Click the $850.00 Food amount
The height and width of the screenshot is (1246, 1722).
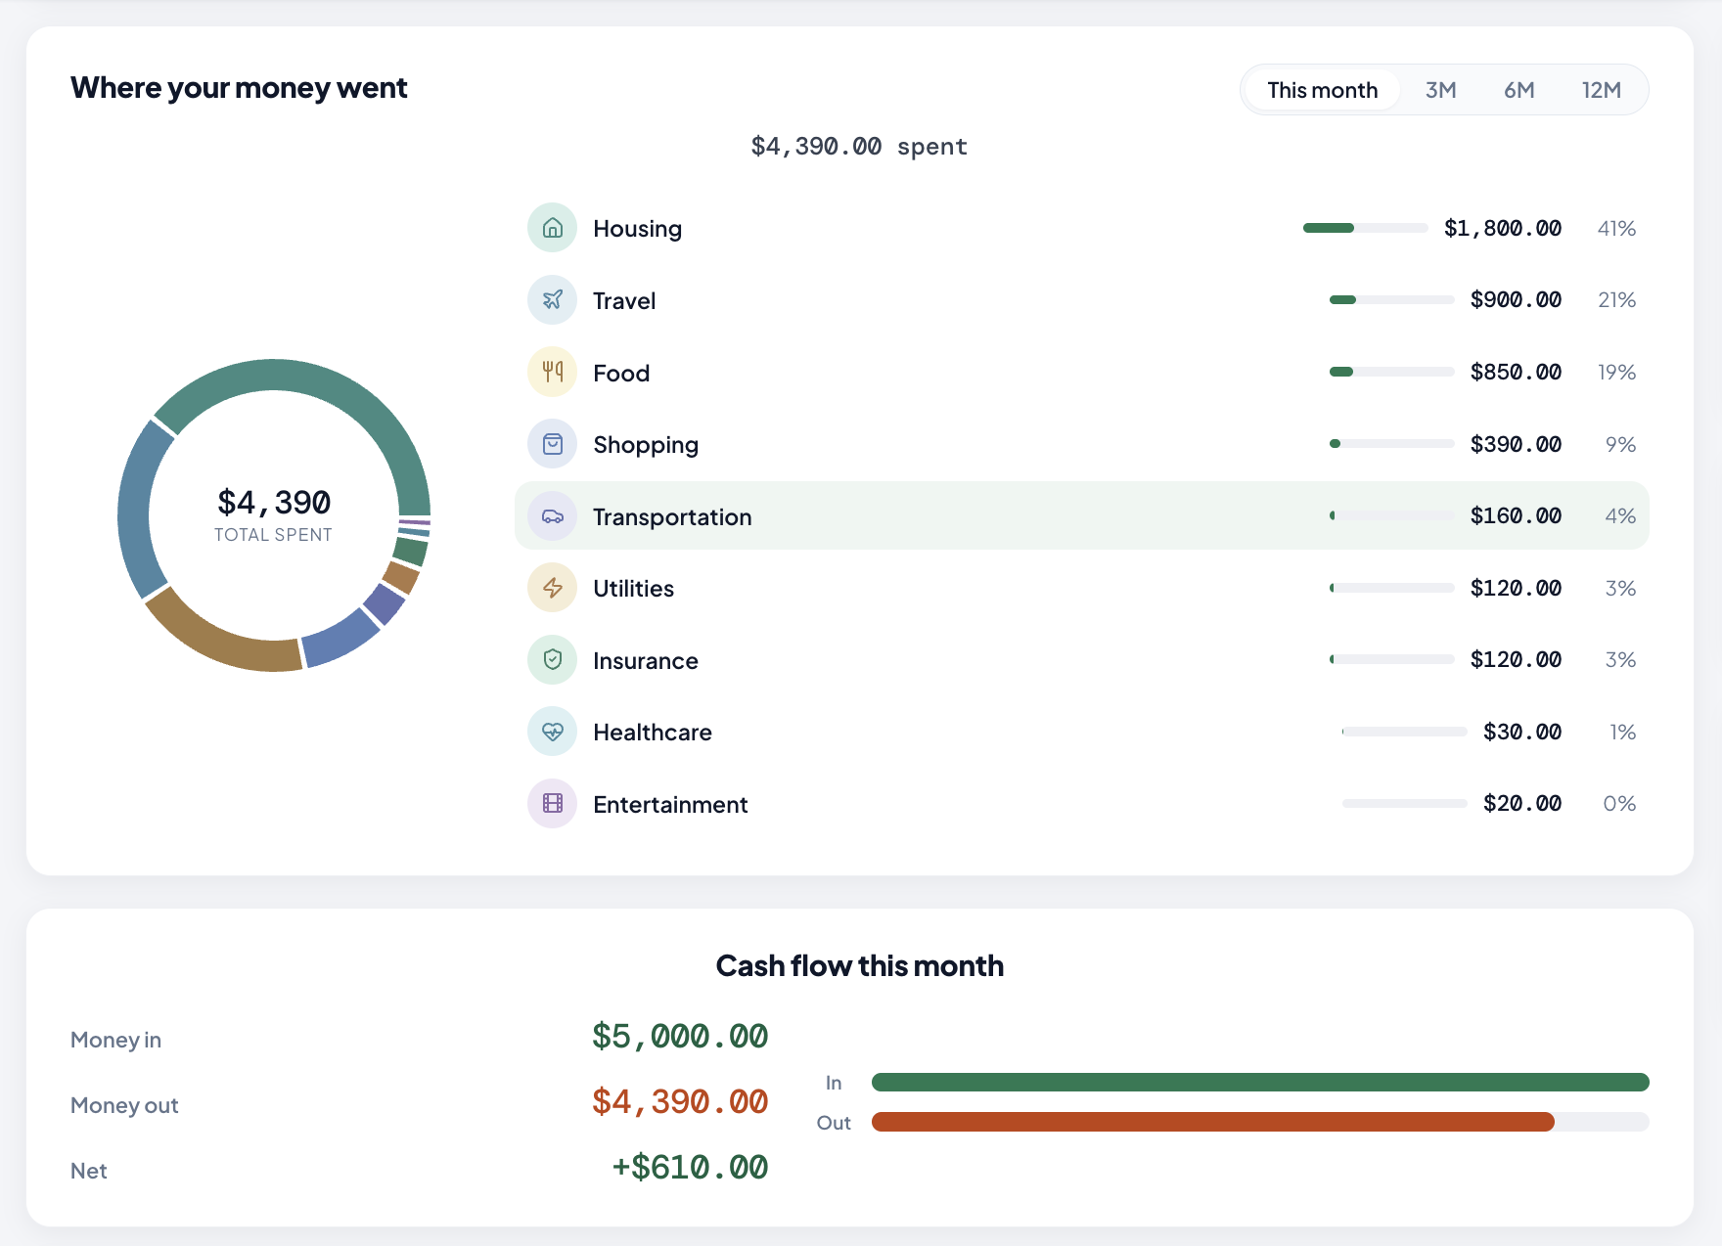click(x=1516, y=372)
